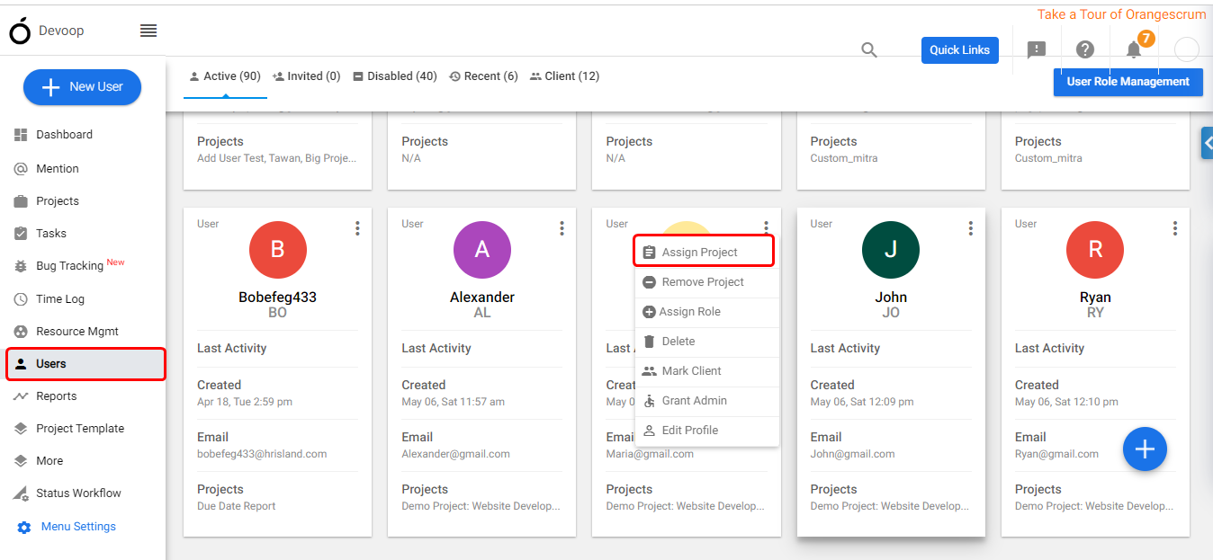The height and width of the screenshot is (560, 1213).
Task: Click the red B avatar of Bobefeg433
Action: click(x=278, y=250)
